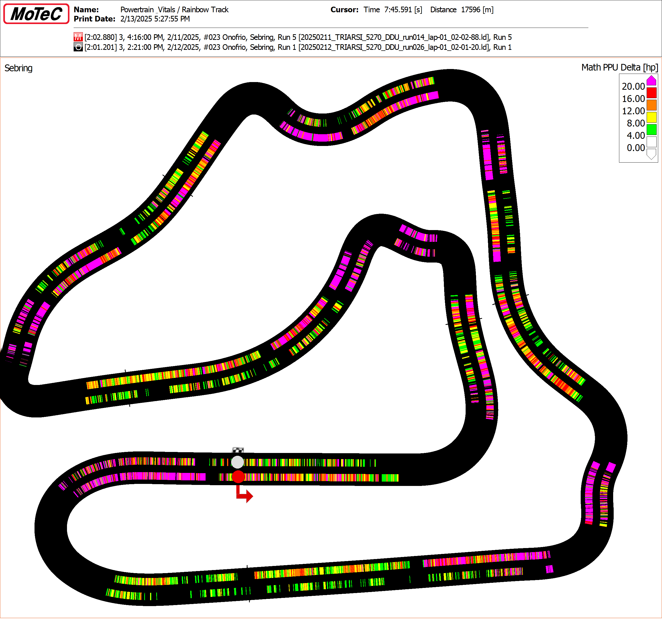Select the black O overlay-lap marker icon

coord(78,47)
